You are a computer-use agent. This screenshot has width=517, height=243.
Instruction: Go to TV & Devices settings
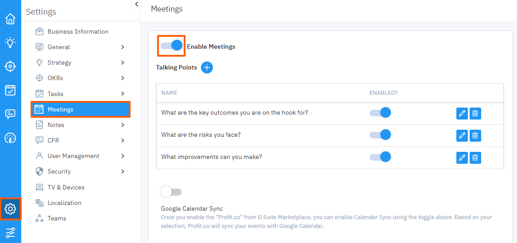click(x=66, y=187)
